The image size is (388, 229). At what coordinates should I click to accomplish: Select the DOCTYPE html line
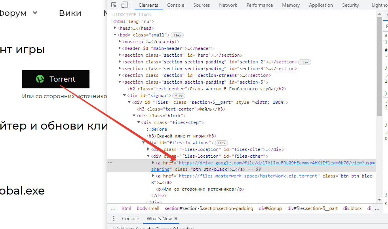click(x=132, y=15)
